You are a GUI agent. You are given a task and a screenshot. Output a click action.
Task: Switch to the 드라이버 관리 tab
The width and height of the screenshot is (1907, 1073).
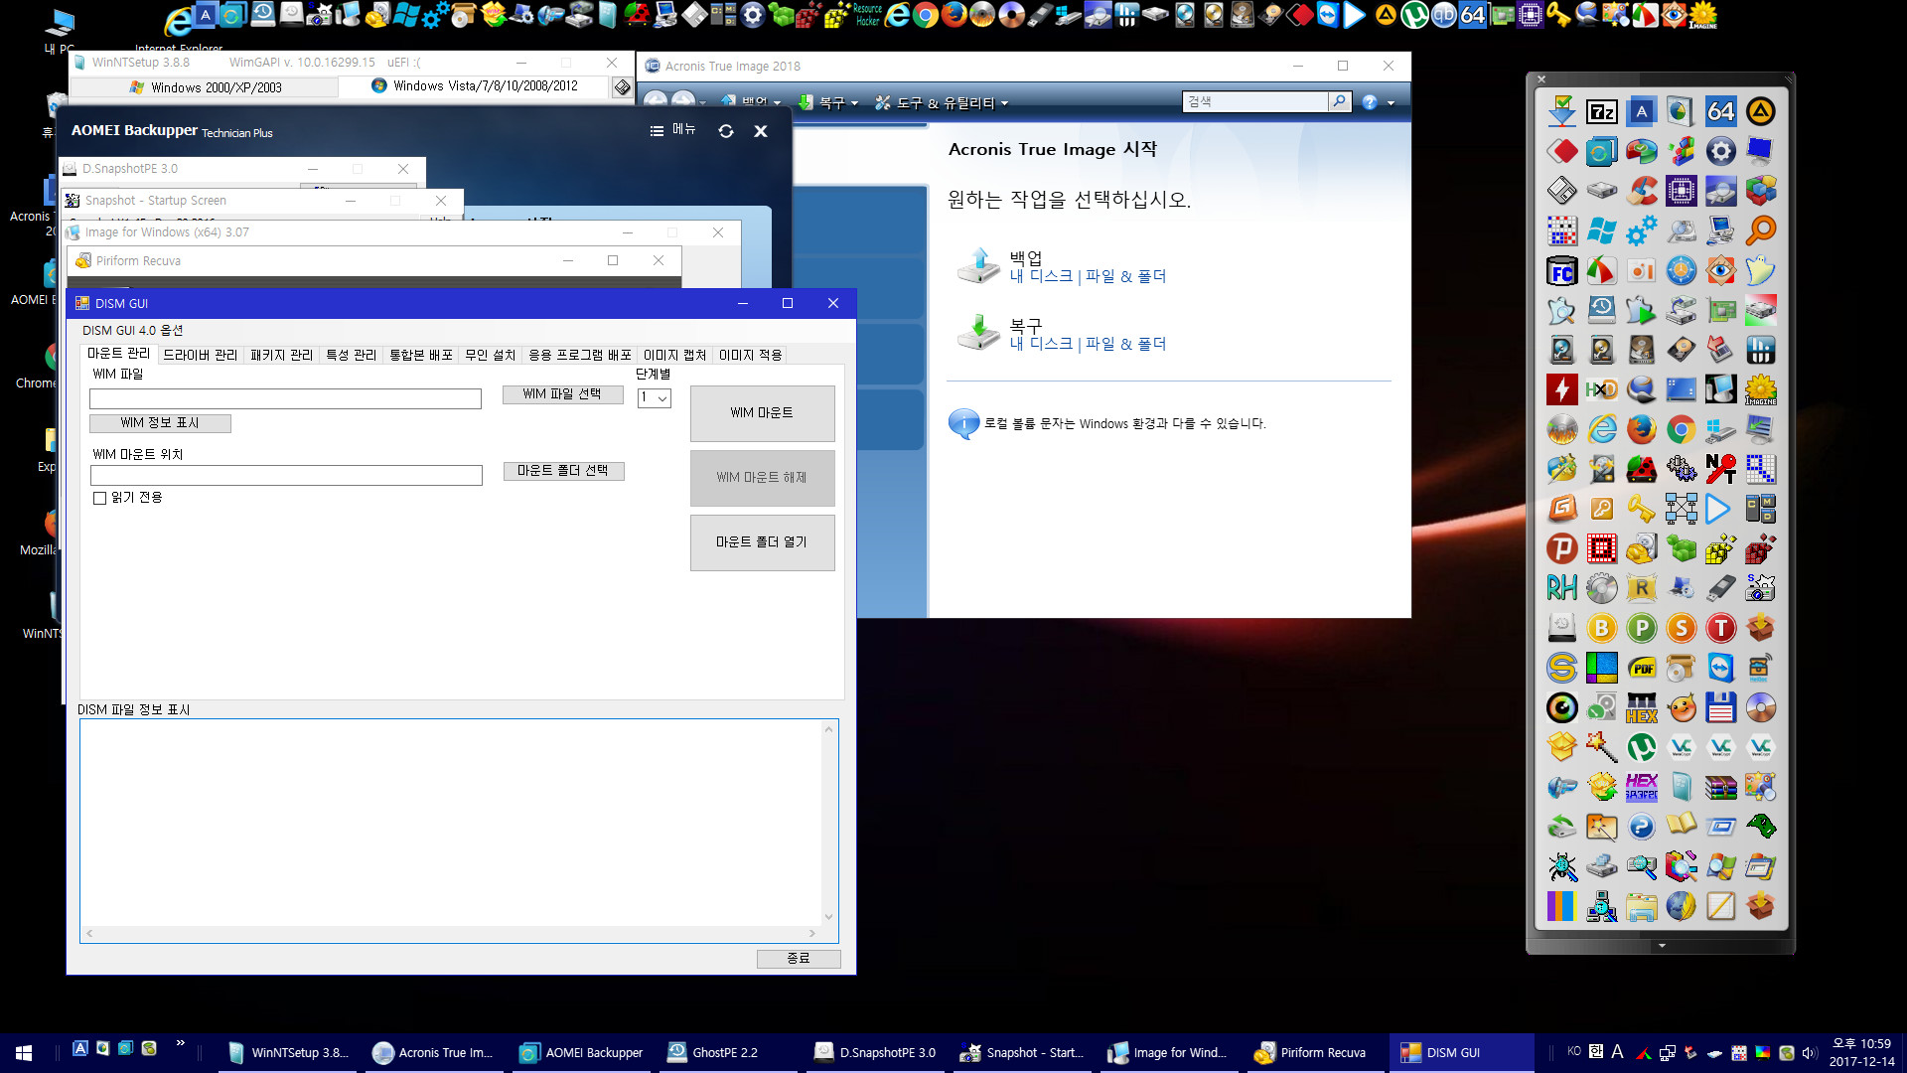(x=200, y=355)
